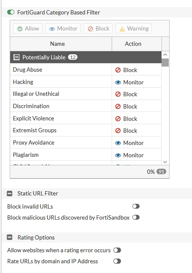
Task: Collapse the Static URL Filter section
Action: tap(10, 193)
